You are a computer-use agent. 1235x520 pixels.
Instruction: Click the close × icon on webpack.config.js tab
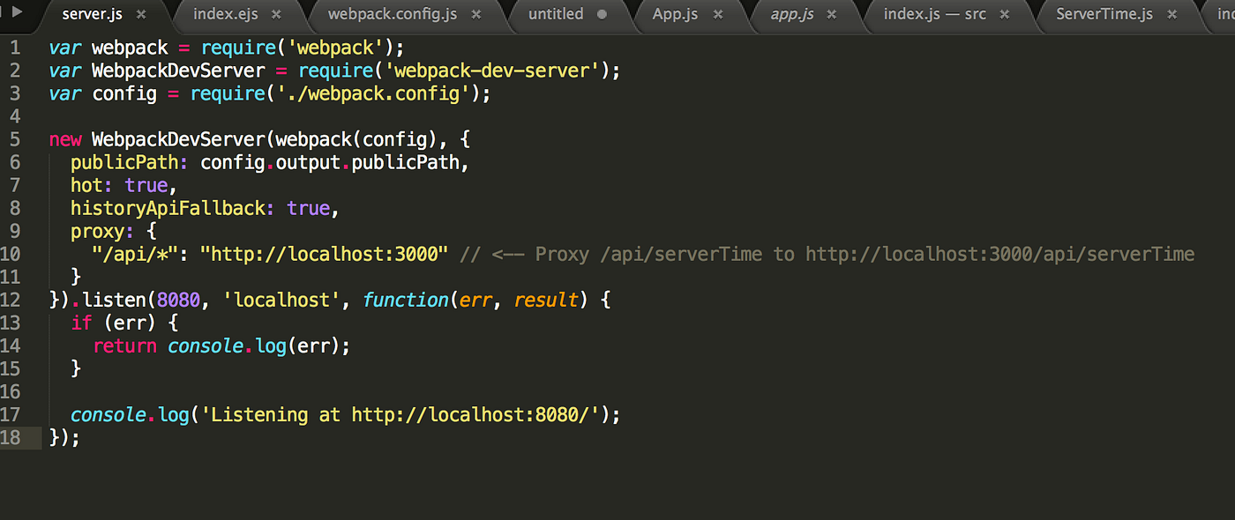[x=475, y=14]
